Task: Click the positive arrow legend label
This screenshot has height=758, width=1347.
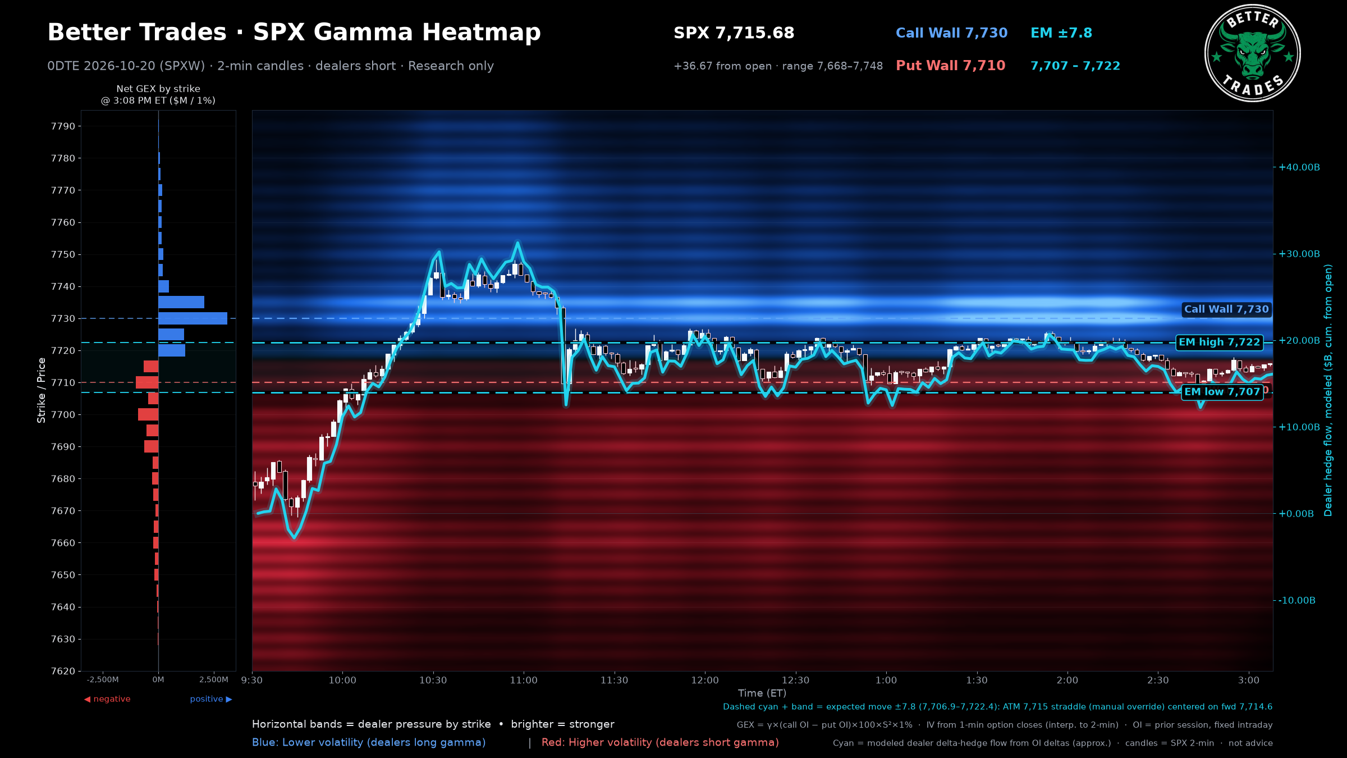Action: [211, 699]
